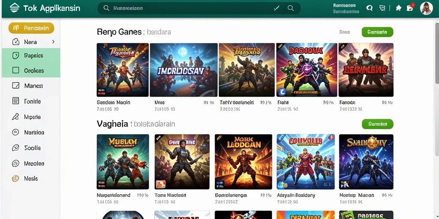This screenshot has width=439, height=219.
Task: Expand the Nera item chevron
Action: coord(53,42)
